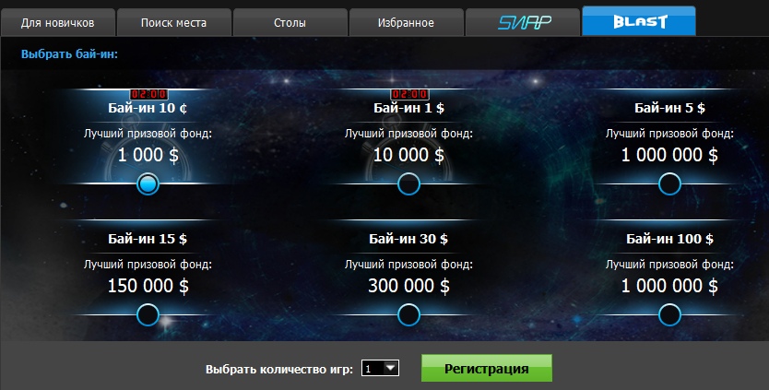Screen dimensions: 769x390
Task: Open the Избранное tab
Action: point(406,22)
